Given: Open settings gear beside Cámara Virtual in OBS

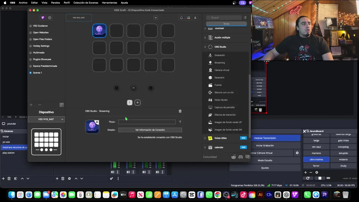Looking at the screenshot, I should tap(297, 153).
